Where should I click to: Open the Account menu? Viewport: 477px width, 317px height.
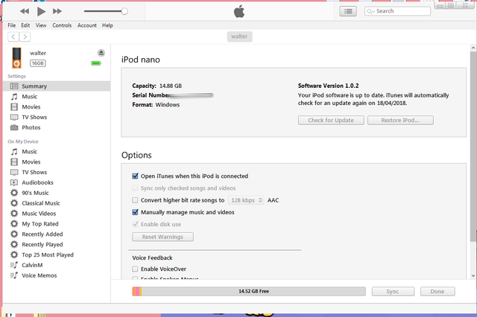(86, 25)
